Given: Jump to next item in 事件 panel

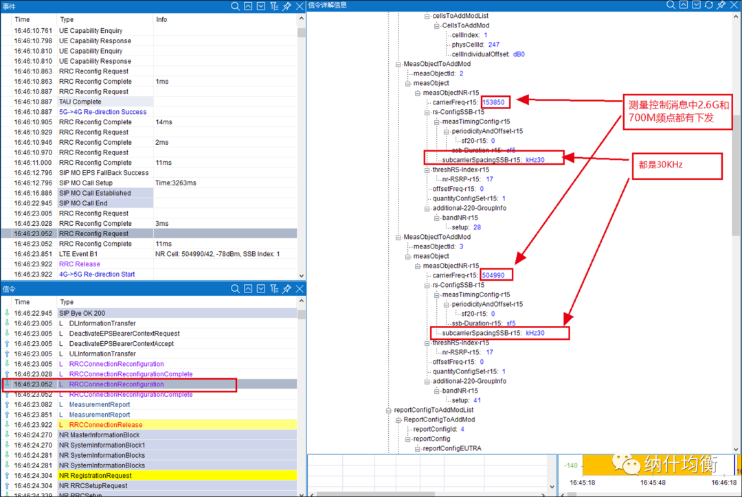Looking at the screenshot, I should (x=261, y=6).
